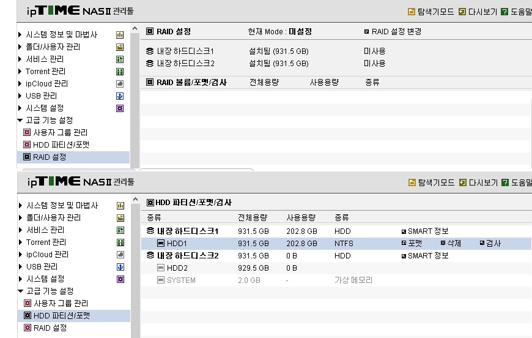This screenshot has height=338, width=532.
Task: Open 사용자 그룹 관리 in top sidebar
Action: tap(61, 132)
